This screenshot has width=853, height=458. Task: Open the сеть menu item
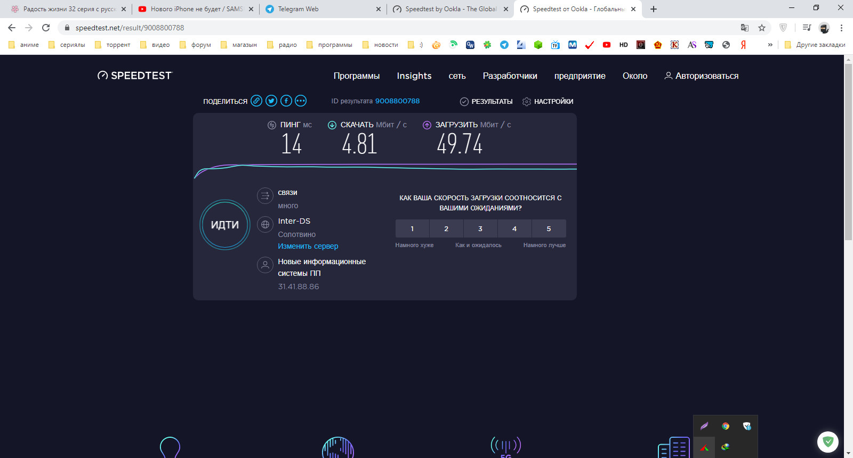pyautogui.click(x=457, y=76)
